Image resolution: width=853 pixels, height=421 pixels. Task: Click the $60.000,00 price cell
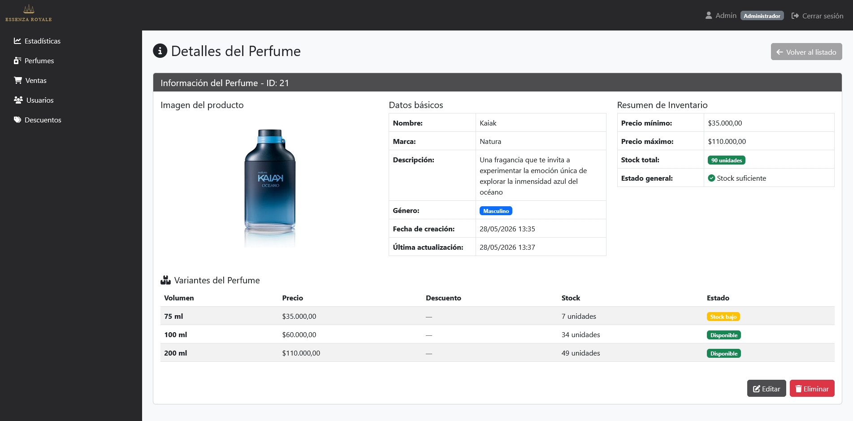299,334
